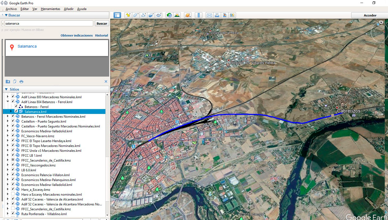Screen dimensions: 388x220
Task: Uncheck Adif Linea 804 Betanzos - Ferrol.kml
Action: point(13,101)
